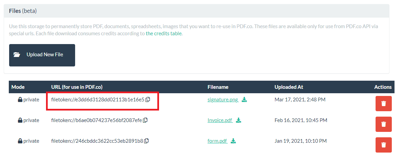Copy the Invoice.pdf filetoken URL
Image resolution: width=405 pixels, height=159 pixels.
tap(145, 120)
